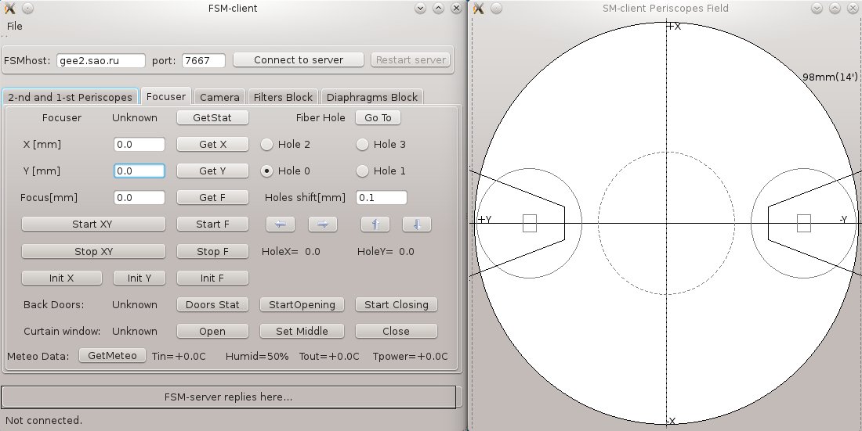
Task: Click the Start Closing doors button
Action: tap(397, 305)
